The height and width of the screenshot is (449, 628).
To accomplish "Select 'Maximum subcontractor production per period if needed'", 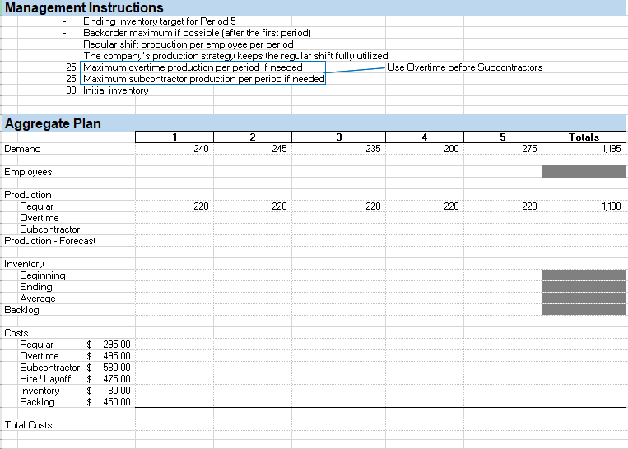I will 204,79.
